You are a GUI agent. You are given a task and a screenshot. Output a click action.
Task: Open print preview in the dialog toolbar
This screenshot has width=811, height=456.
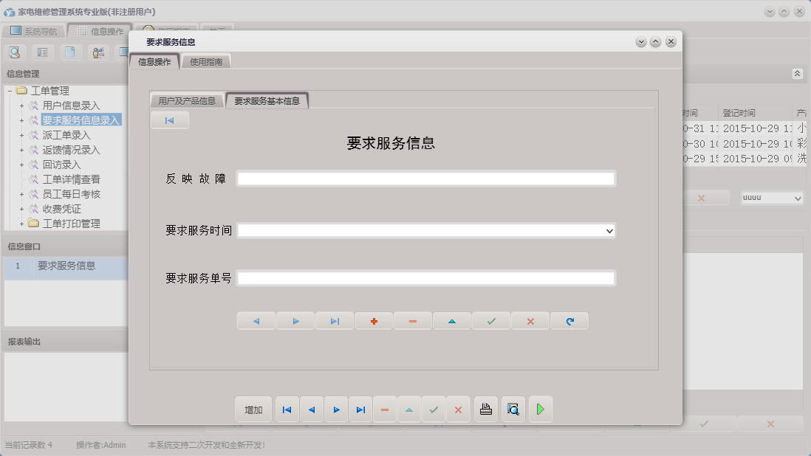point(513,409)
